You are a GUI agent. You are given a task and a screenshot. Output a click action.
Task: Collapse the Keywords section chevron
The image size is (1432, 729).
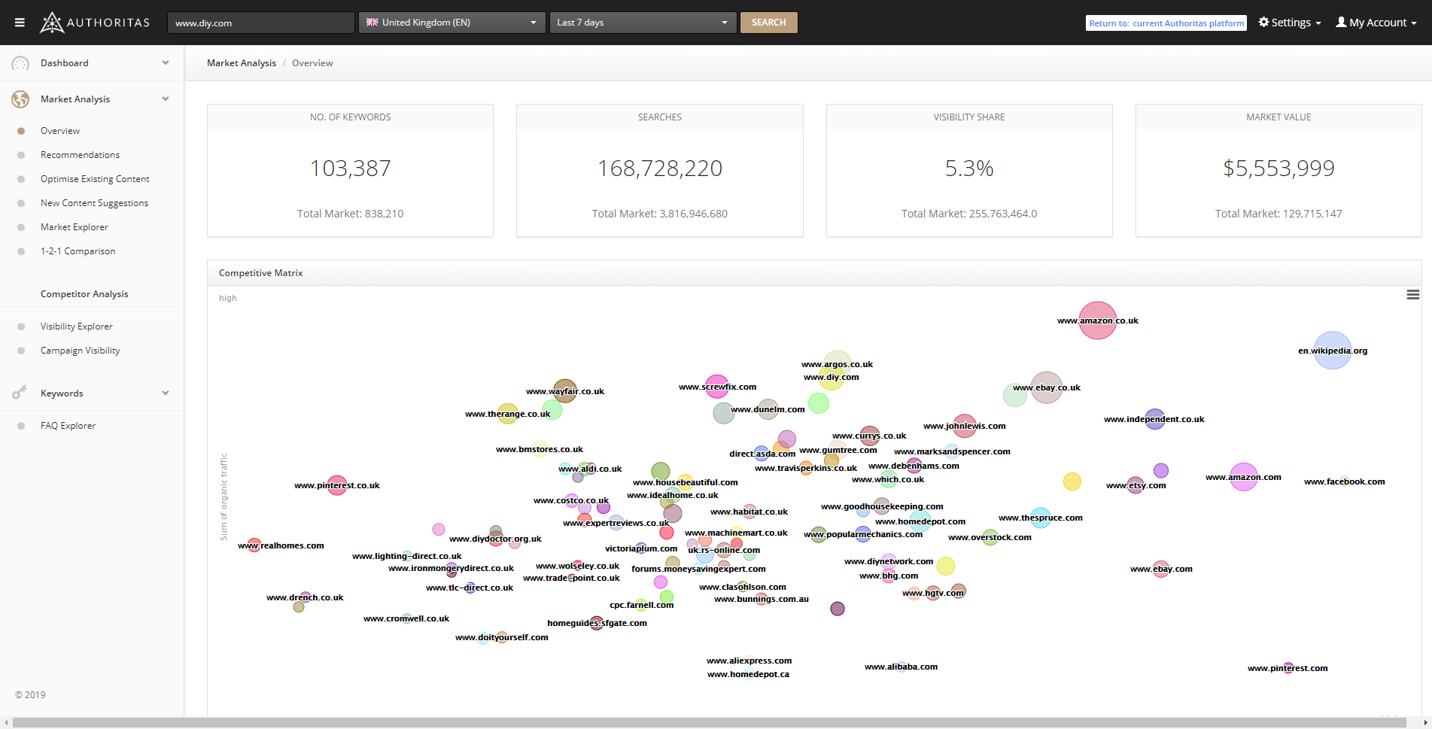pos(166,393)
